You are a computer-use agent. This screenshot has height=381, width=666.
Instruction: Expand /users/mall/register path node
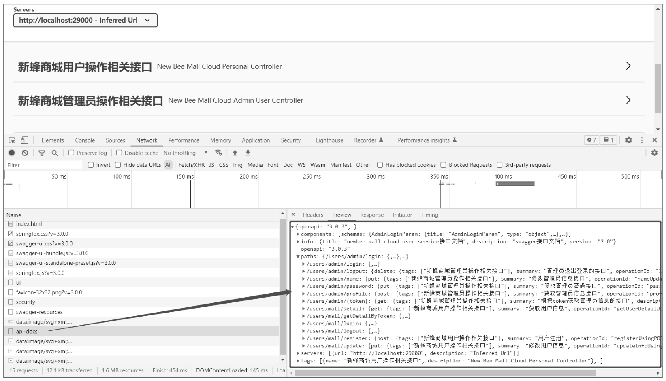pos(304,338)
